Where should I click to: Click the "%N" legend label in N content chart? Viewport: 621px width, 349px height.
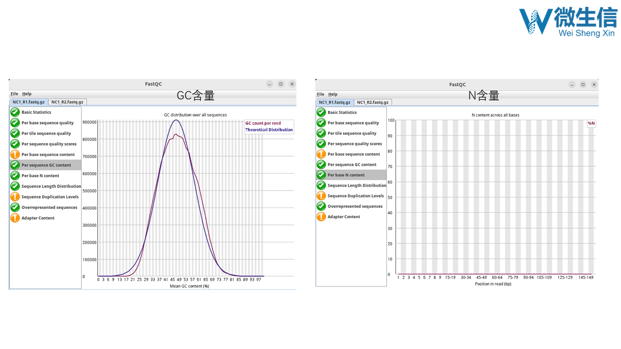point(591,123)
